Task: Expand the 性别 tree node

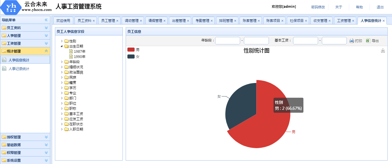Action: coord(62,41)
